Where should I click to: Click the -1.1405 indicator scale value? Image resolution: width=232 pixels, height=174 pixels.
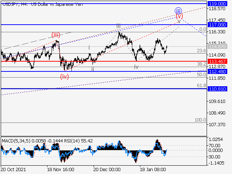(x=216, y=163)
